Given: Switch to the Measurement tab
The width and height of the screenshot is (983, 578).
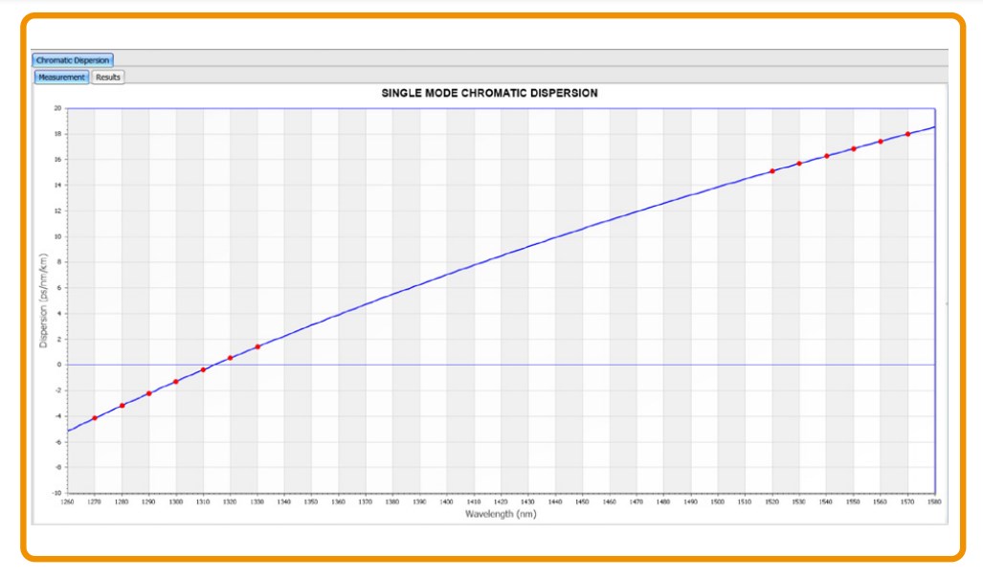Looking at the screenshot, I should [x=61, y=78].
